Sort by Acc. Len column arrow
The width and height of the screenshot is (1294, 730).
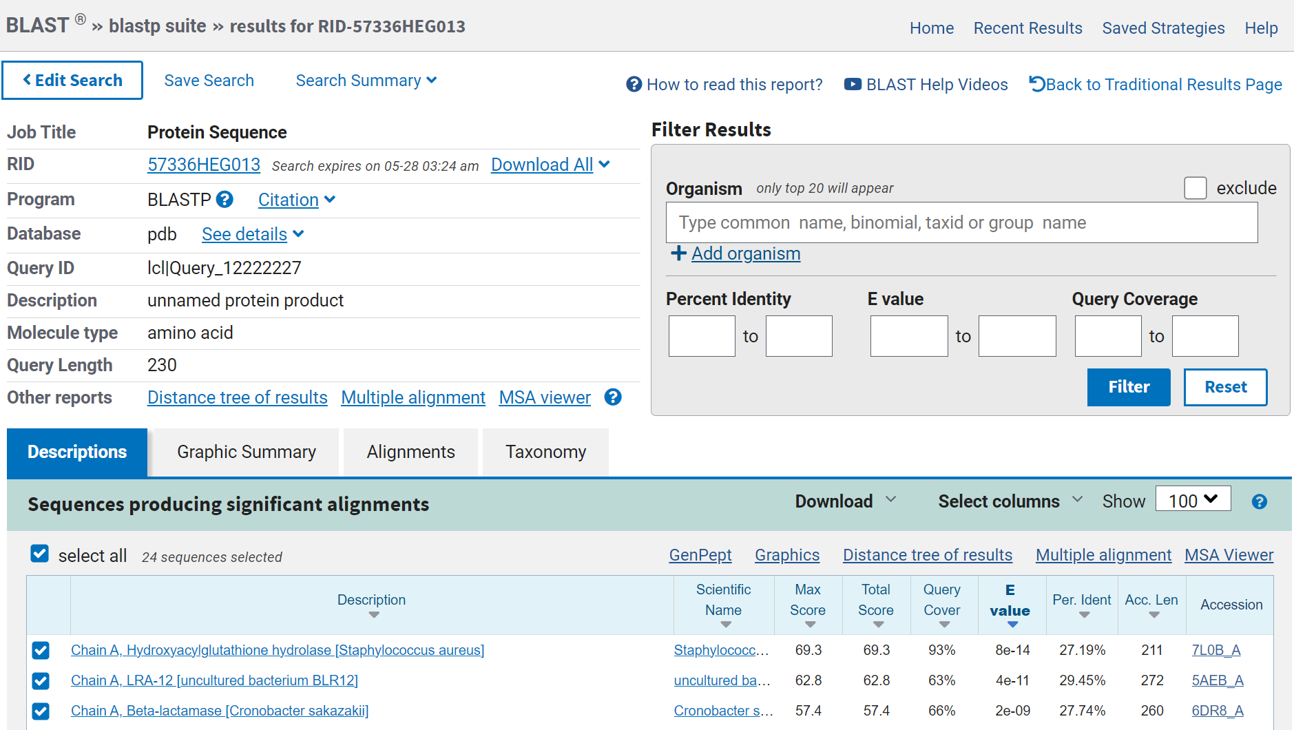(1154, 615)
